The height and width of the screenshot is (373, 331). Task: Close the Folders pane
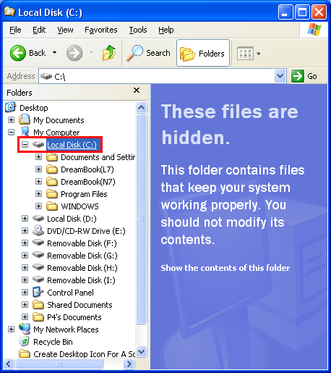[137, 91]
